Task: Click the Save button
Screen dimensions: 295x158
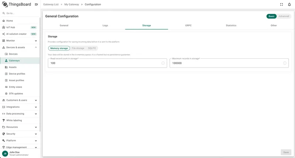Action: pyautogui.click(x=286, y=152)
